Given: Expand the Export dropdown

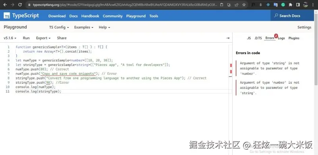Looking at the screenshot, I should [x=43, y=38].
